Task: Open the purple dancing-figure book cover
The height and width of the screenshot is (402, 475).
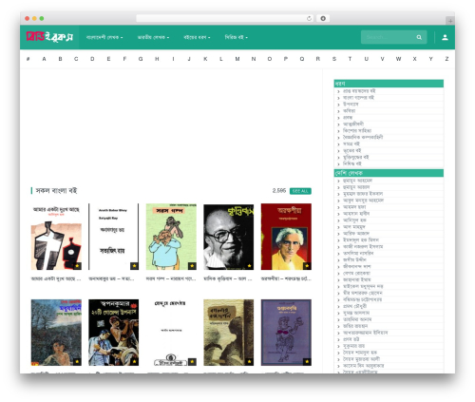Action: coord(286,333)
